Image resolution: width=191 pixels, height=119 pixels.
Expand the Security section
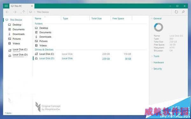coord(156,69)
